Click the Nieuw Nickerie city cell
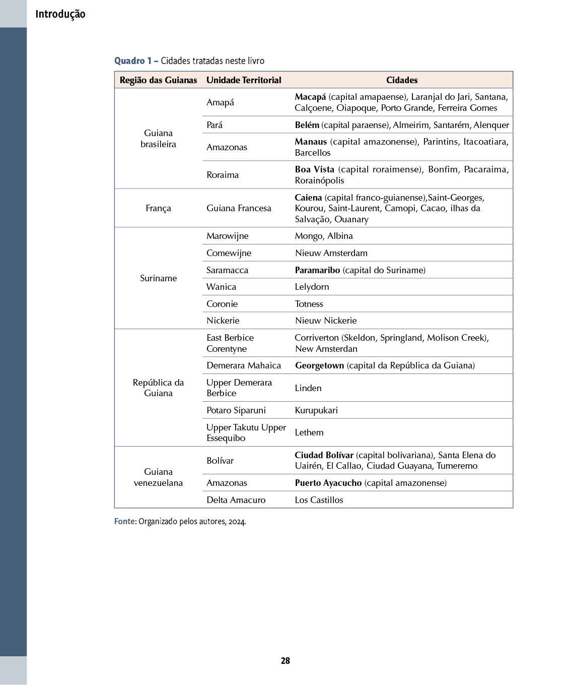 (x=326, y=321)
